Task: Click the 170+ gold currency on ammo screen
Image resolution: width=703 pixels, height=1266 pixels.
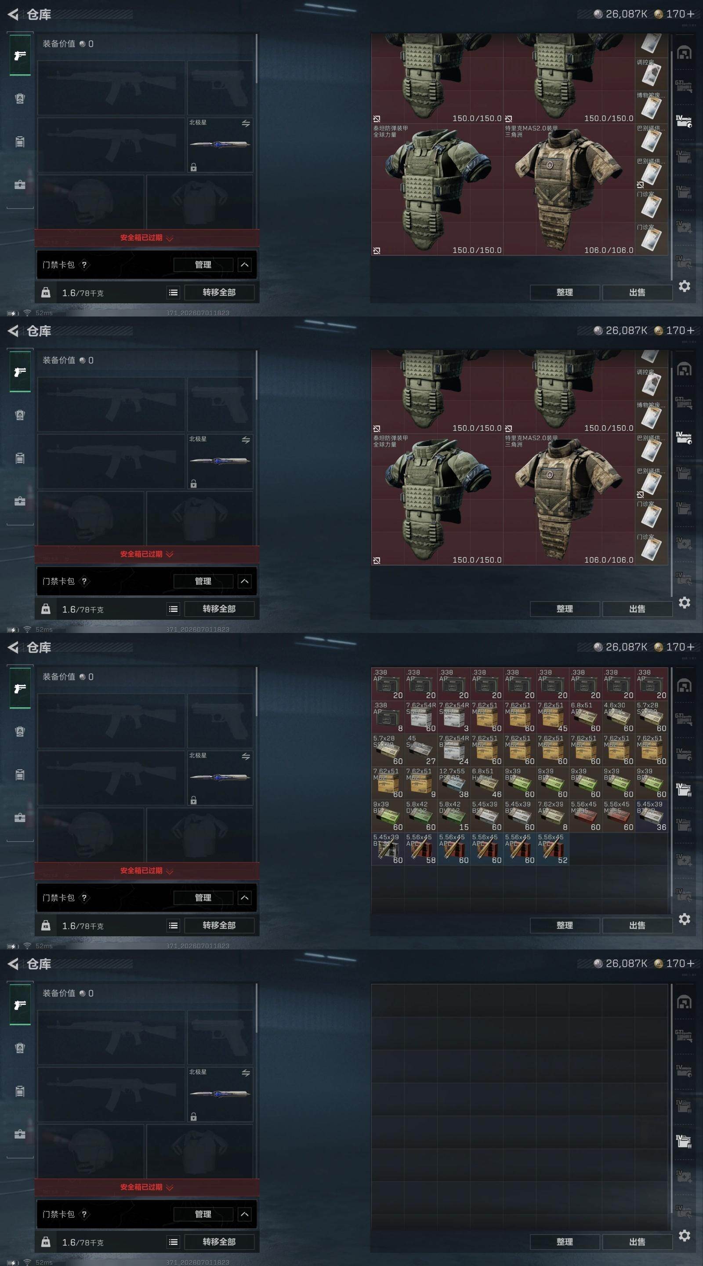Action: [x=674, y=647]
